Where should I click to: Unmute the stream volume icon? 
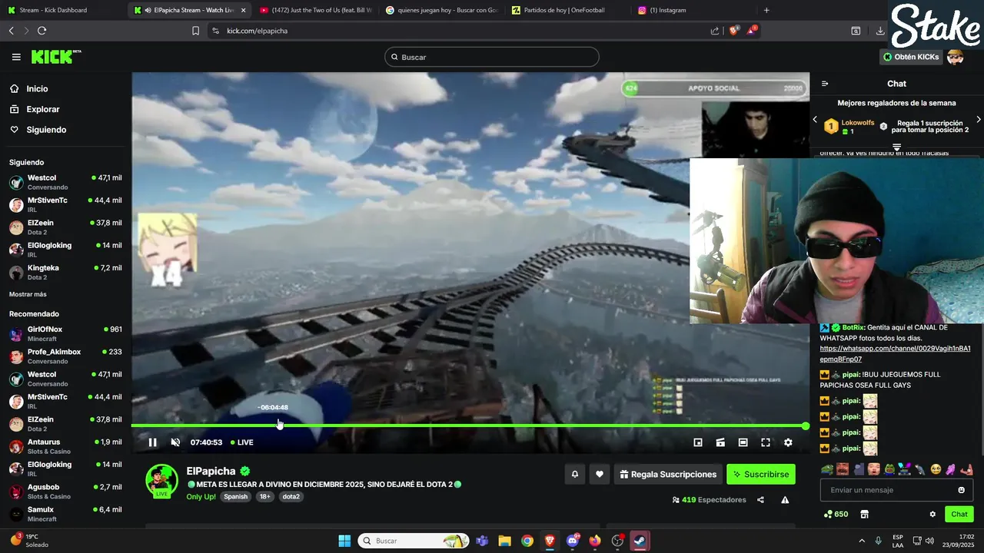coord(175,442)
